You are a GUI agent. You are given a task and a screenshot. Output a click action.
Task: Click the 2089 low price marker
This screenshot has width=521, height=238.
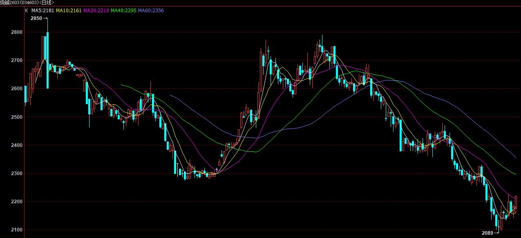487,233
